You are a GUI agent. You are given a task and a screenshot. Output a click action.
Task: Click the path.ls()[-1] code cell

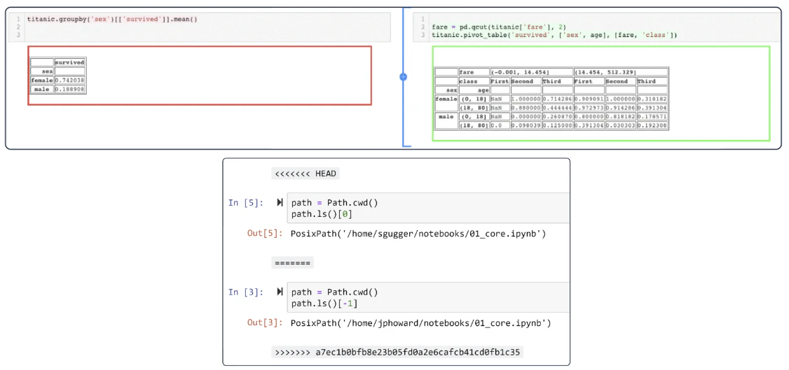click(428, 298)
